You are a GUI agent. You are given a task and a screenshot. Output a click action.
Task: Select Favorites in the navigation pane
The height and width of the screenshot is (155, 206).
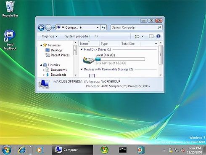pos(54,45)
